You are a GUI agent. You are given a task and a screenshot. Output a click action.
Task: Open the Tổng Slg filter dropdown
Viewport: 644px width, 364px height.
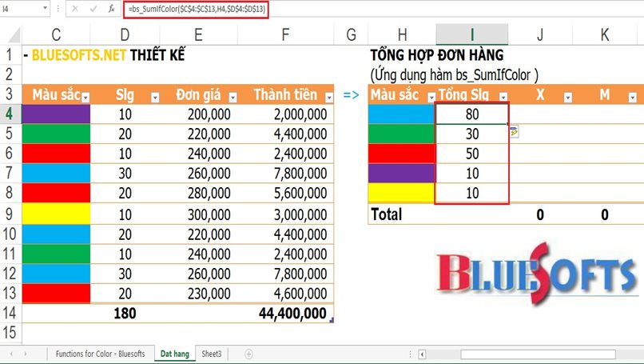coord(503,98)
